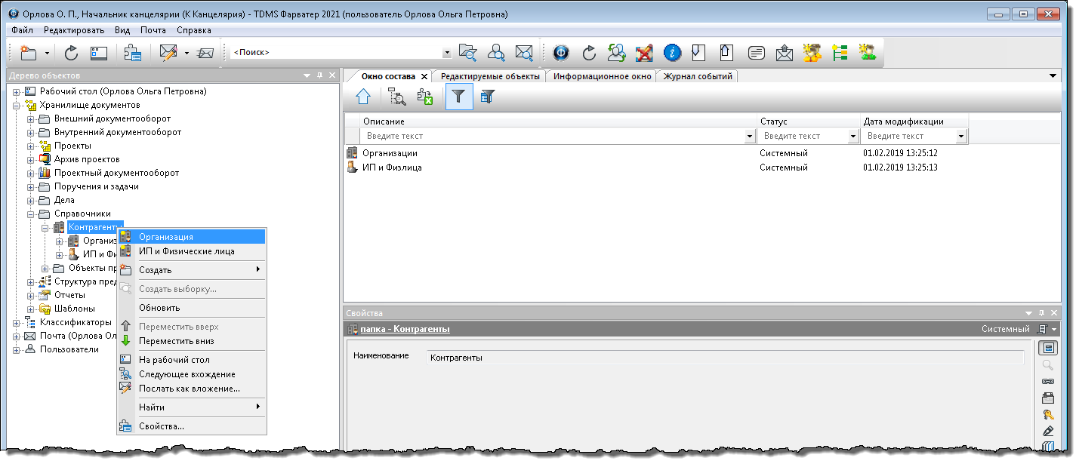Click the compose mail icon with pencil
The image size is (1079, 464).
(x=168, y=53)
